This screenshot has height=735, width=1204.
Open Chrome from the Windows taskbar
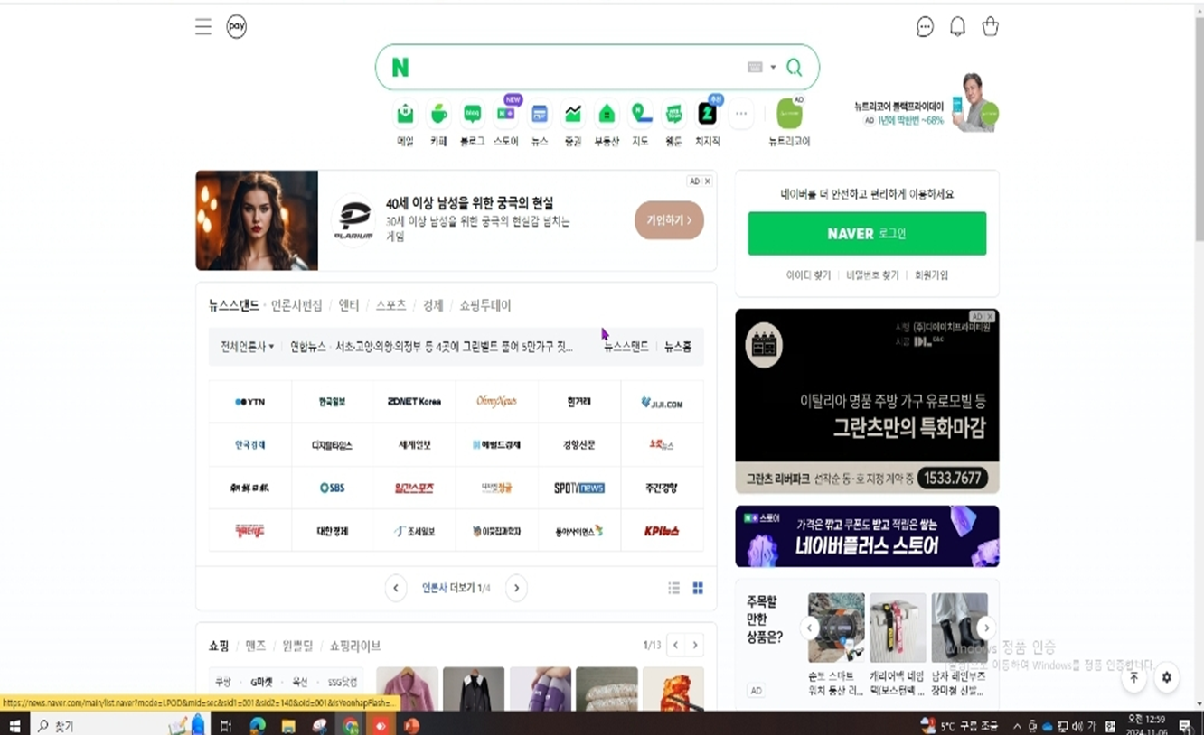point(350,726)
